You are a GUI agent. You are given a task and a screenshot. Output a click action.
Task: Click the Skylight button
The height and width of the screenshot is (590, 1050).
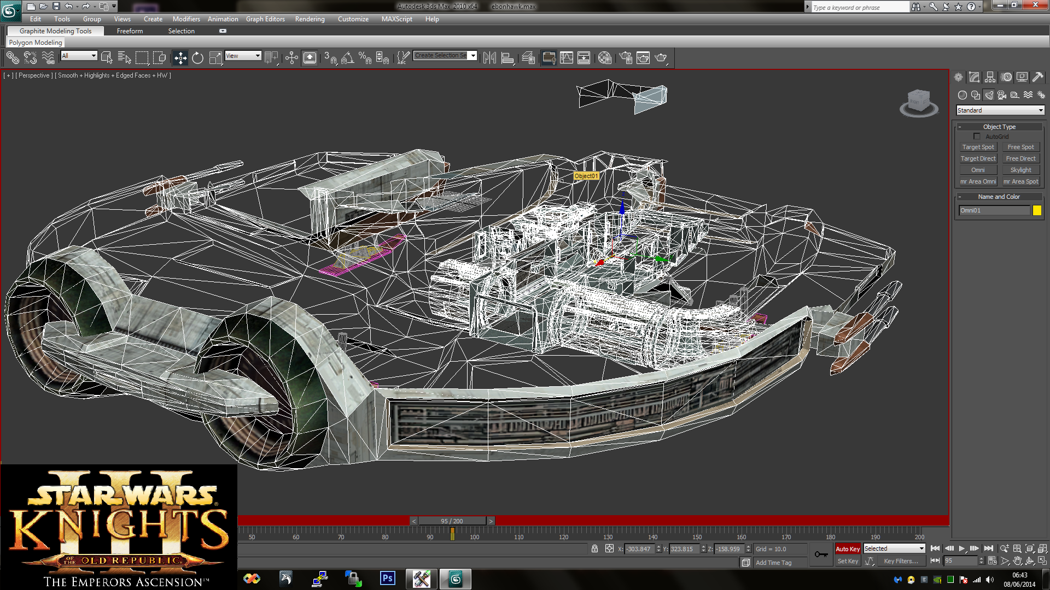coord(1020,170)
